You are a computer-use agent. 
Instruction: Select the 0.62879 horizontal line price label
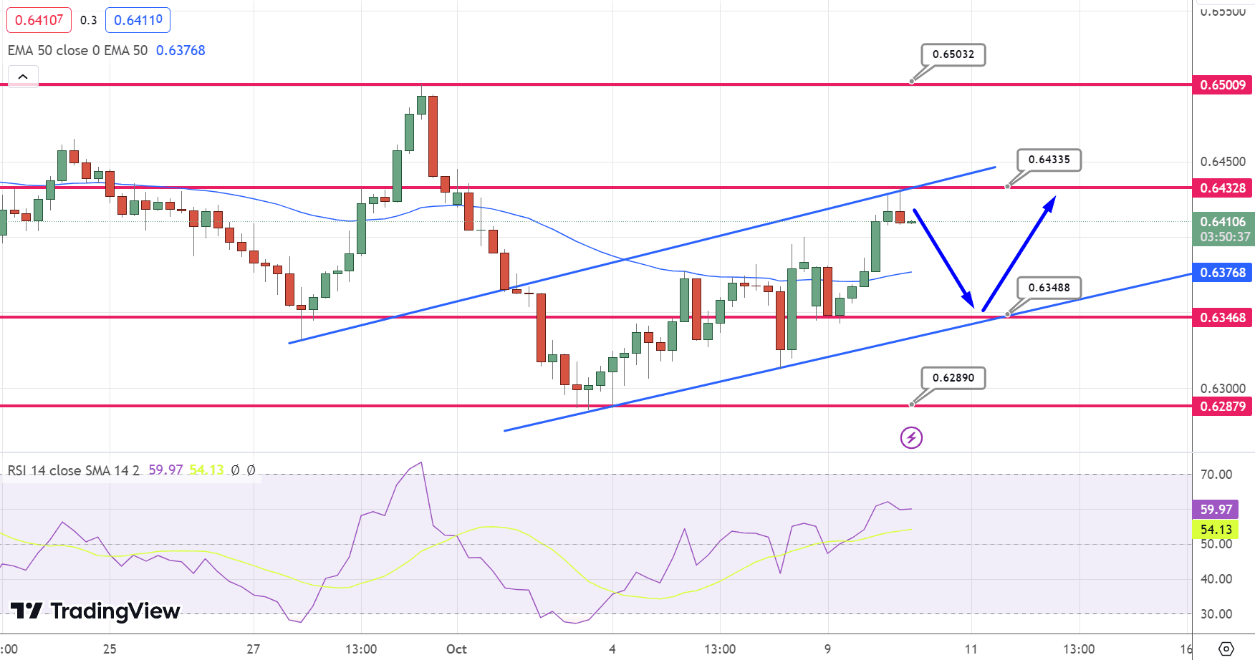tap(1222, 407)
